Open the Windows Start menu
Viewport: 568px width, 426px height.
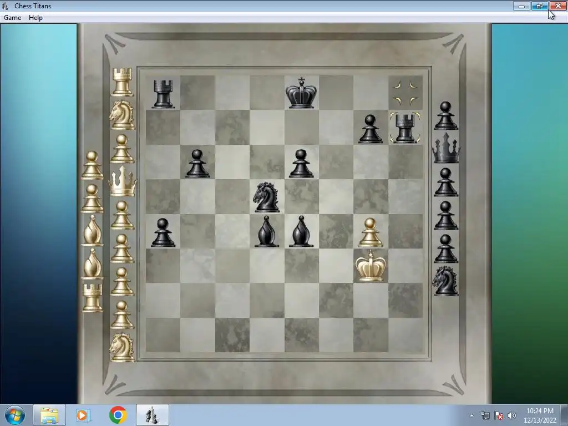pos(15,415)
